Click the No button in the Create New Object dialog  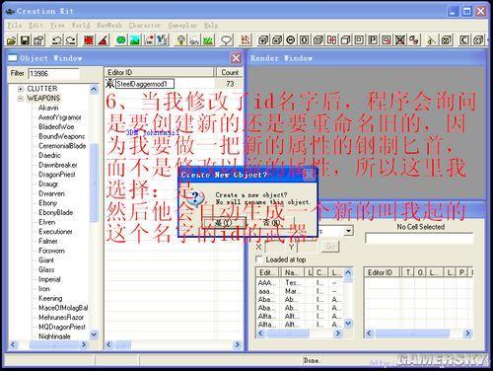(x=272, y=223)
